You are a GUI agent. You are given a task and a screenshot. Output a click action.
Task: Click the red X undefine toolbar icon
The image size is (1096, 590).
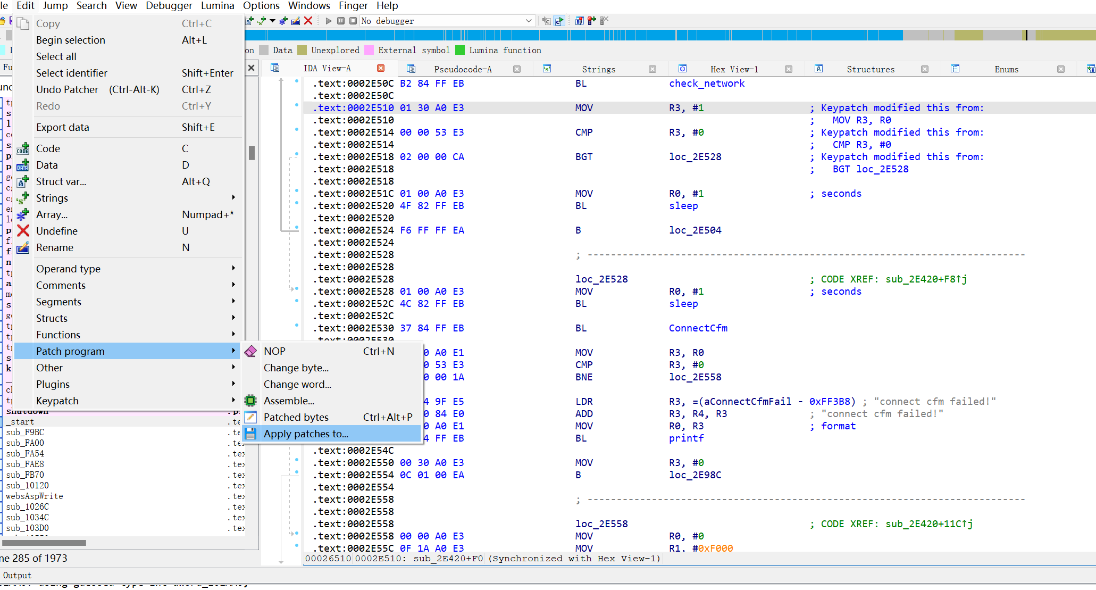click(x=308, y=21)
